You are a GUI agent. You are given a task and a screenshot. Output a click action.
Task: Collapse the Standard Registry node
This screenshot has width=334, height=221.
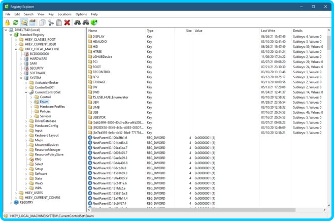pos(11,35)
